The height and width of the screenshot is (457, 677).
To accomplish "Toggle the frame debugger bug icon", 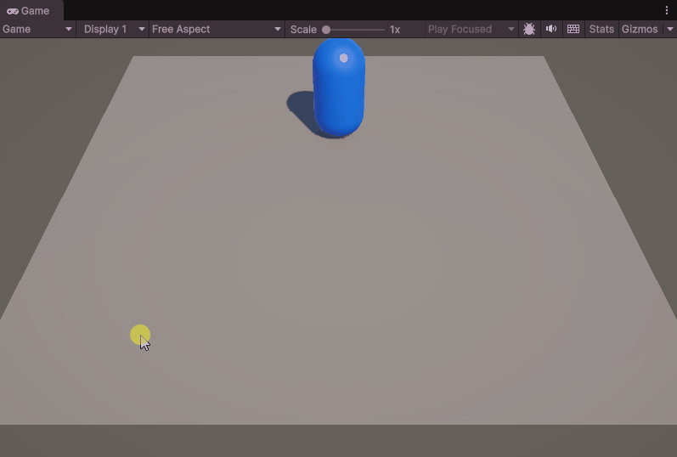I will (x=529, y=30).
